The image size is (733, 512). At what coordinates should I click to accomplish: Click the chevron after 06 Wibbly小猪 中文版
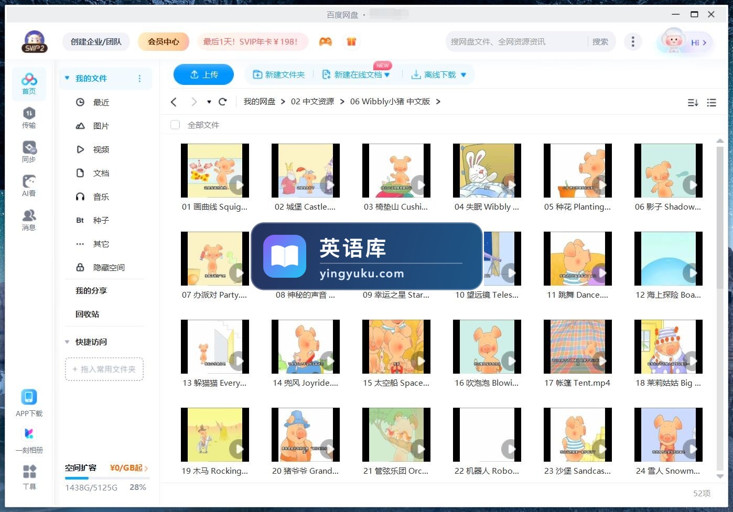[x=438, y=102]
